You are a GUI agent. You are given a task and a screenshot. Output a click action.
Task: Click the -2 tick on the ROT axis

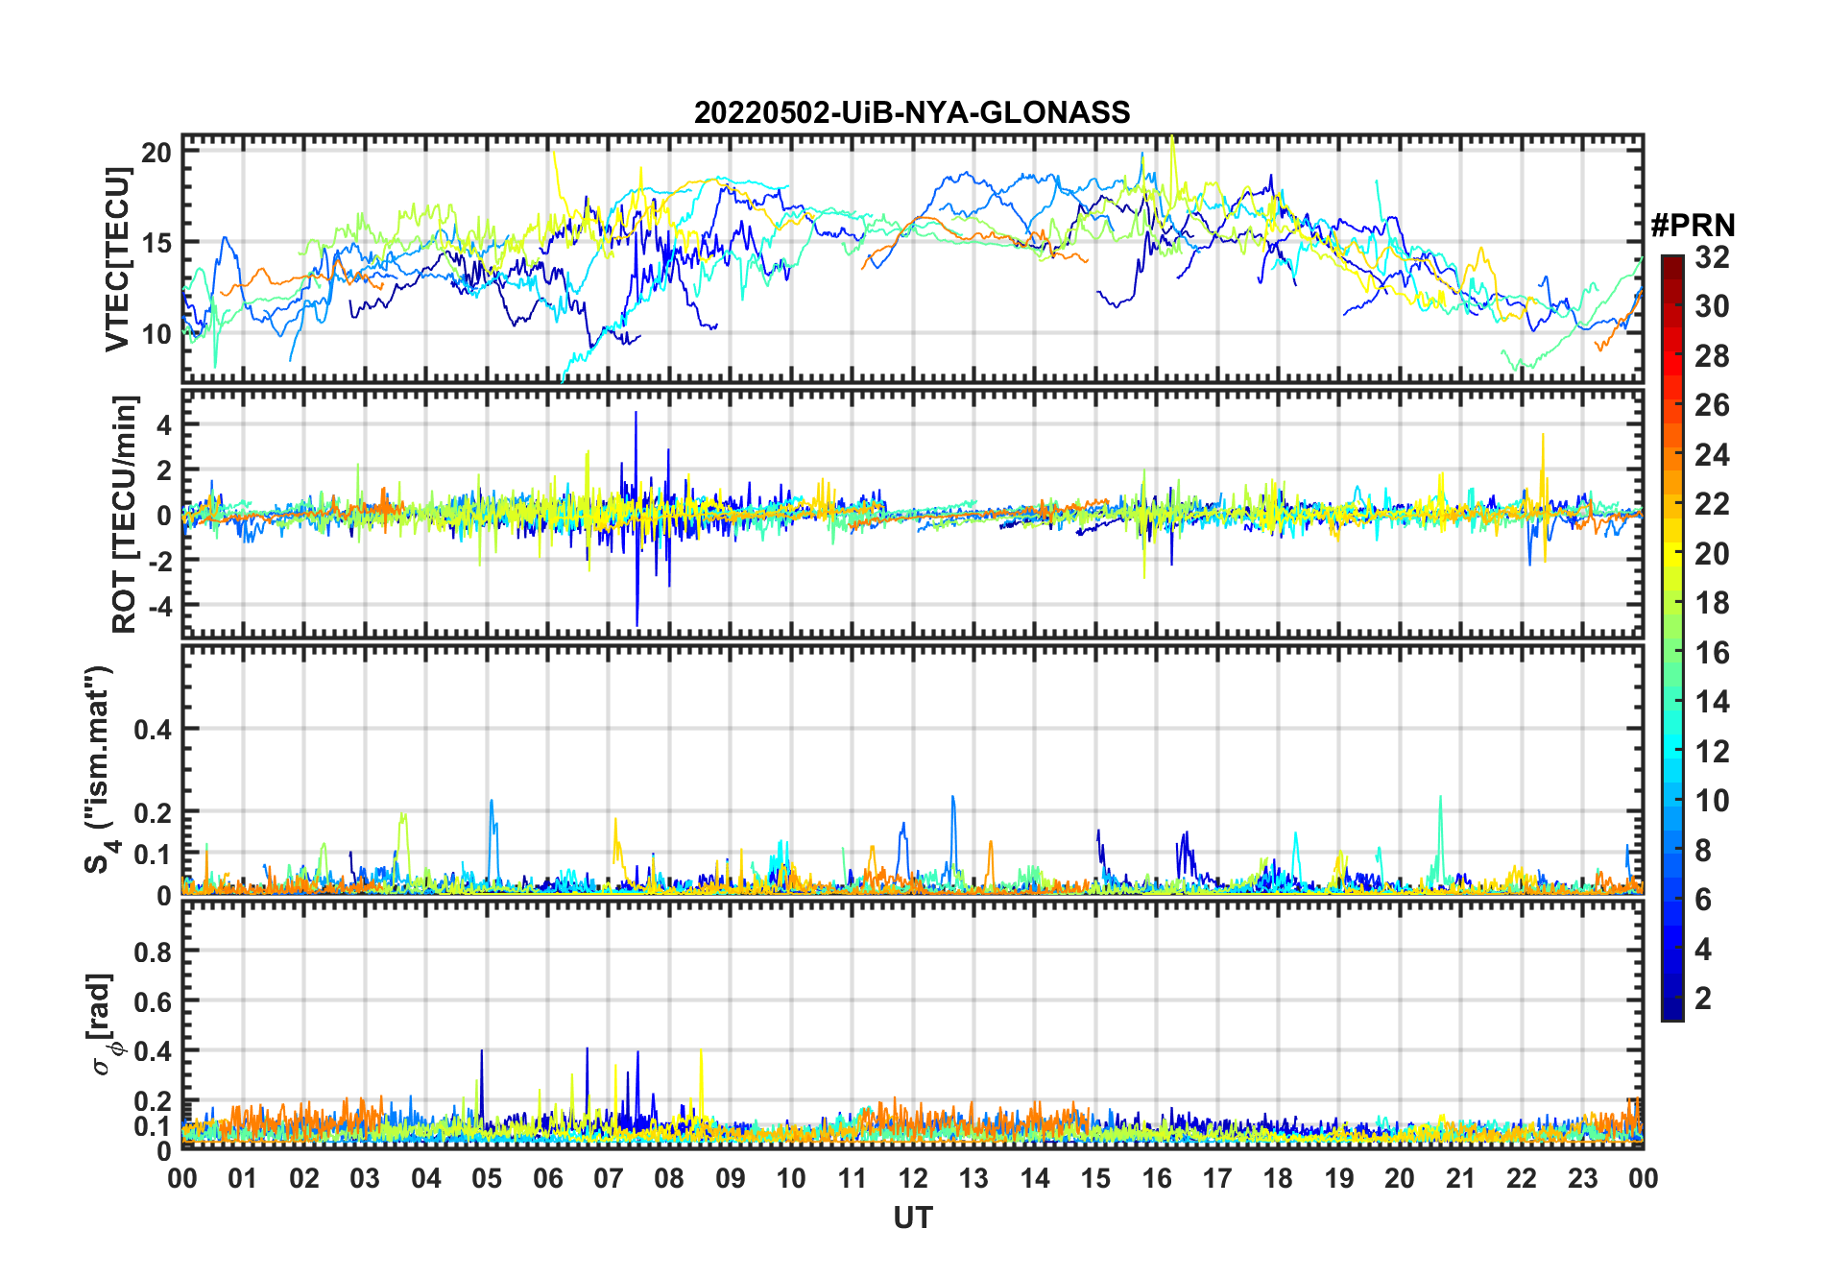tap(159, 560)
